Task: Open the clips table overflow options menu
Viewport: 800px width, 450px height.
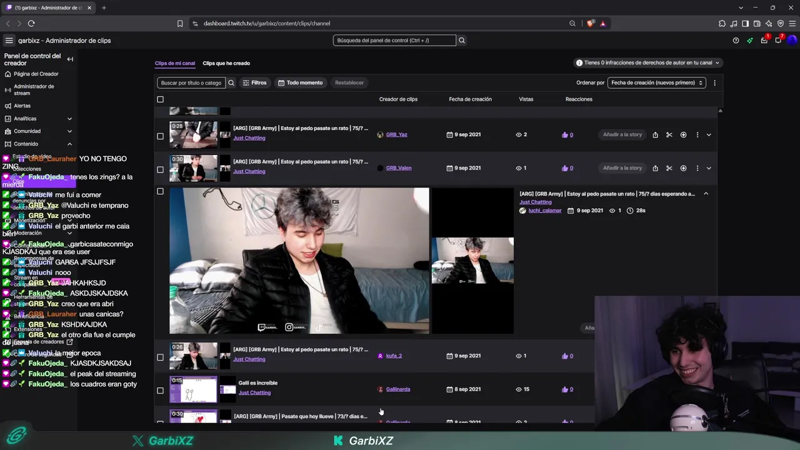Action: (714, 82)
